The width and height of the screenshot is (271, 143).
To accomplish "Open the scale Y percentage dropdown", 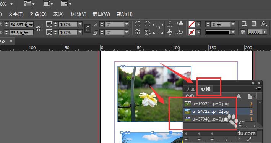I will coord(80,32).
